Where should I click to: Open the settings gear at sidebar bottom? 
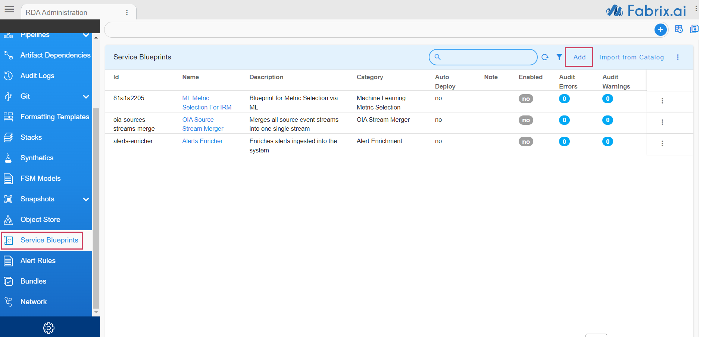pos(49,328)
